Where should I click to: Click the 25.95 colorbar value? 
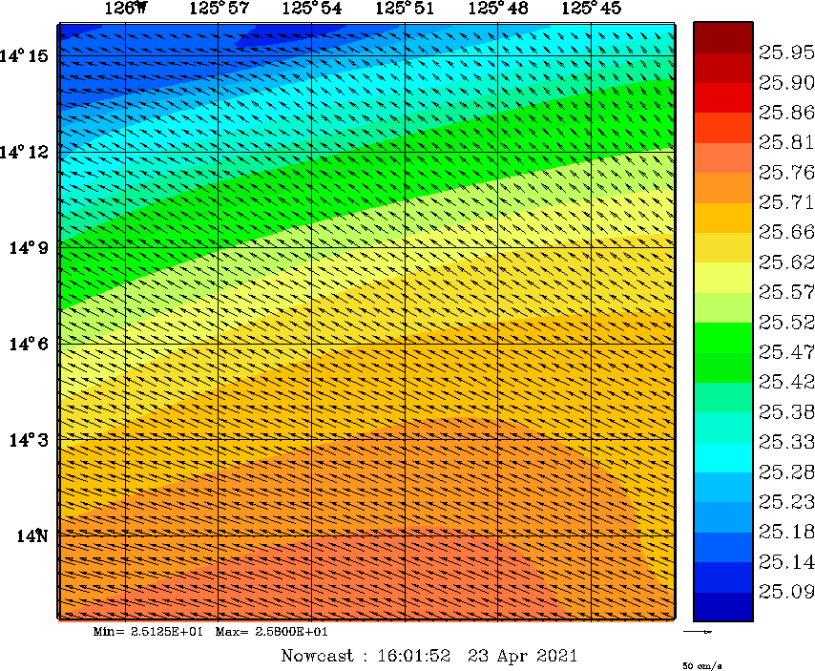(786, 52)
